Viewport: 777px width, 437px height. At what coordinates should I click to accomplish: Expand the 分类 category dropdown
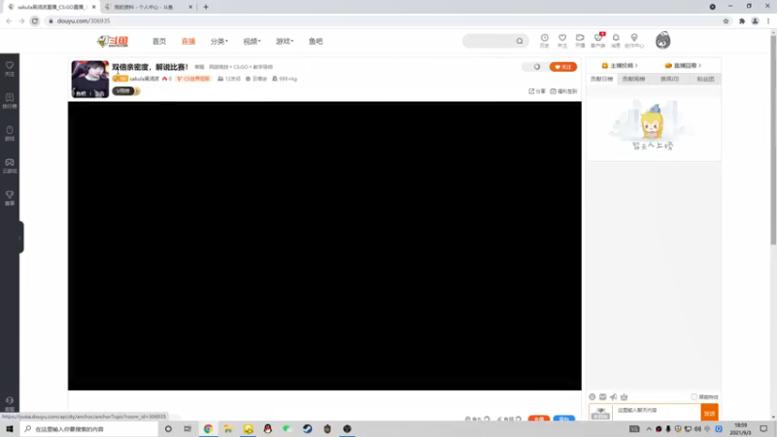coord(220,41)
